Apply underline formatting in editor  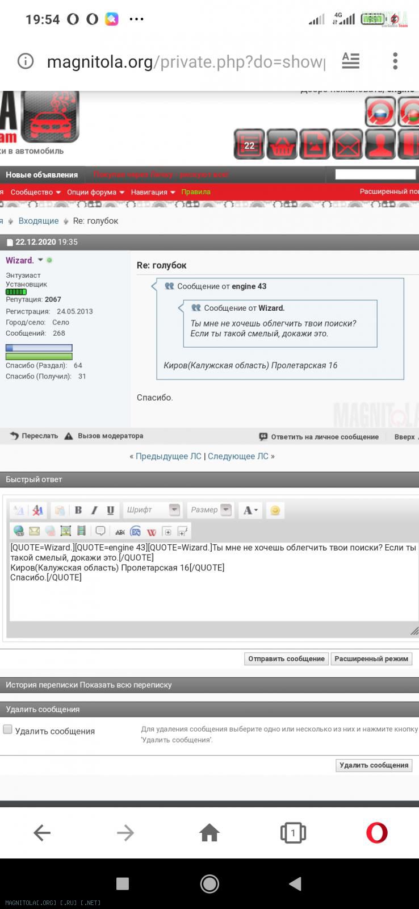110,510
